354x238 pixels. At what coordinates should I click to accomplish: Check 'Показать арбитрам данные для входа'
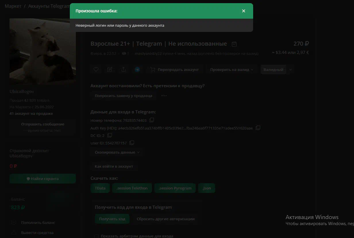[96, 236]
